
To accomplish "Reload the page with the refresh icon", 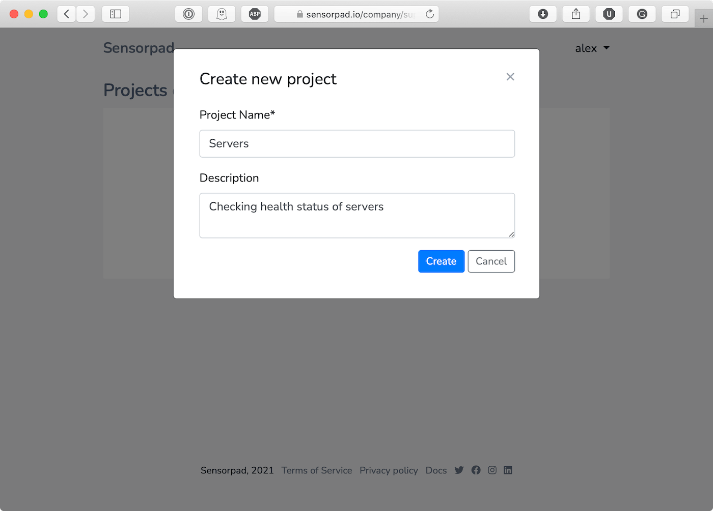I will coord(430,14).
